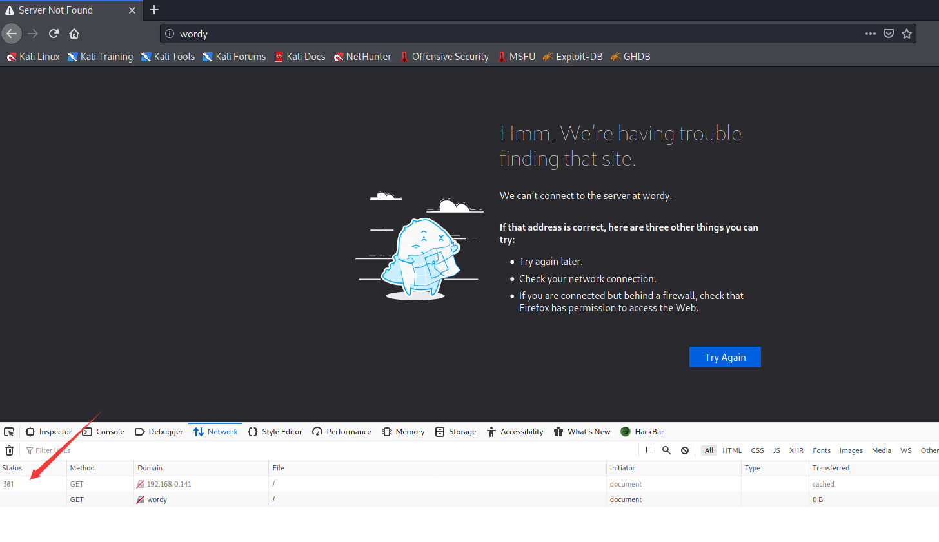
Task: Open Offensive Security bookmark
Action: (x=444, y=57)
